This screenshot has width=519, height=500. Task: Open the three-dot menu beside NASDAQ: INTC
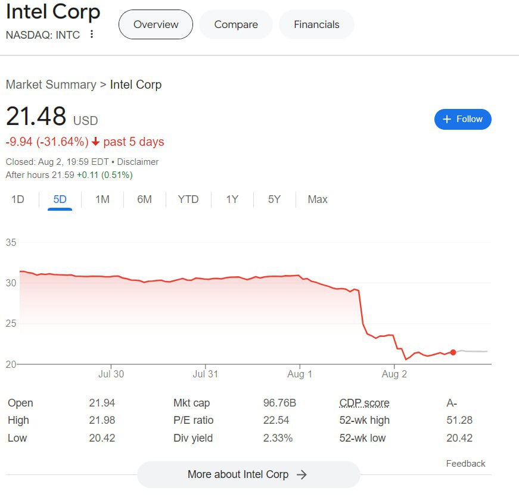tap(92, 35)
